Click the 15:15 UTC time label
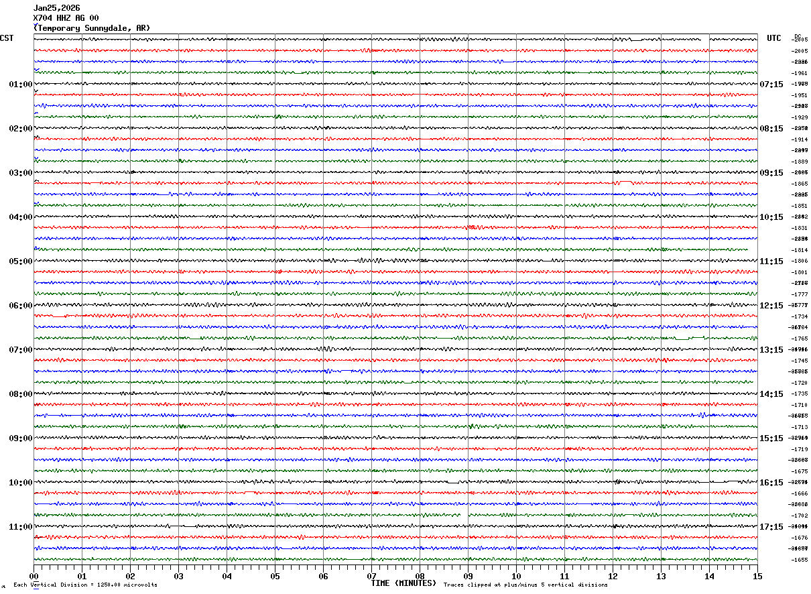 [771, 438]
